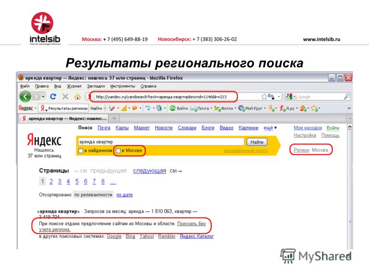Screen dimensions: 369x277
Task: Click into the аренда квартир search field
Action: click(x=161, y=142)
